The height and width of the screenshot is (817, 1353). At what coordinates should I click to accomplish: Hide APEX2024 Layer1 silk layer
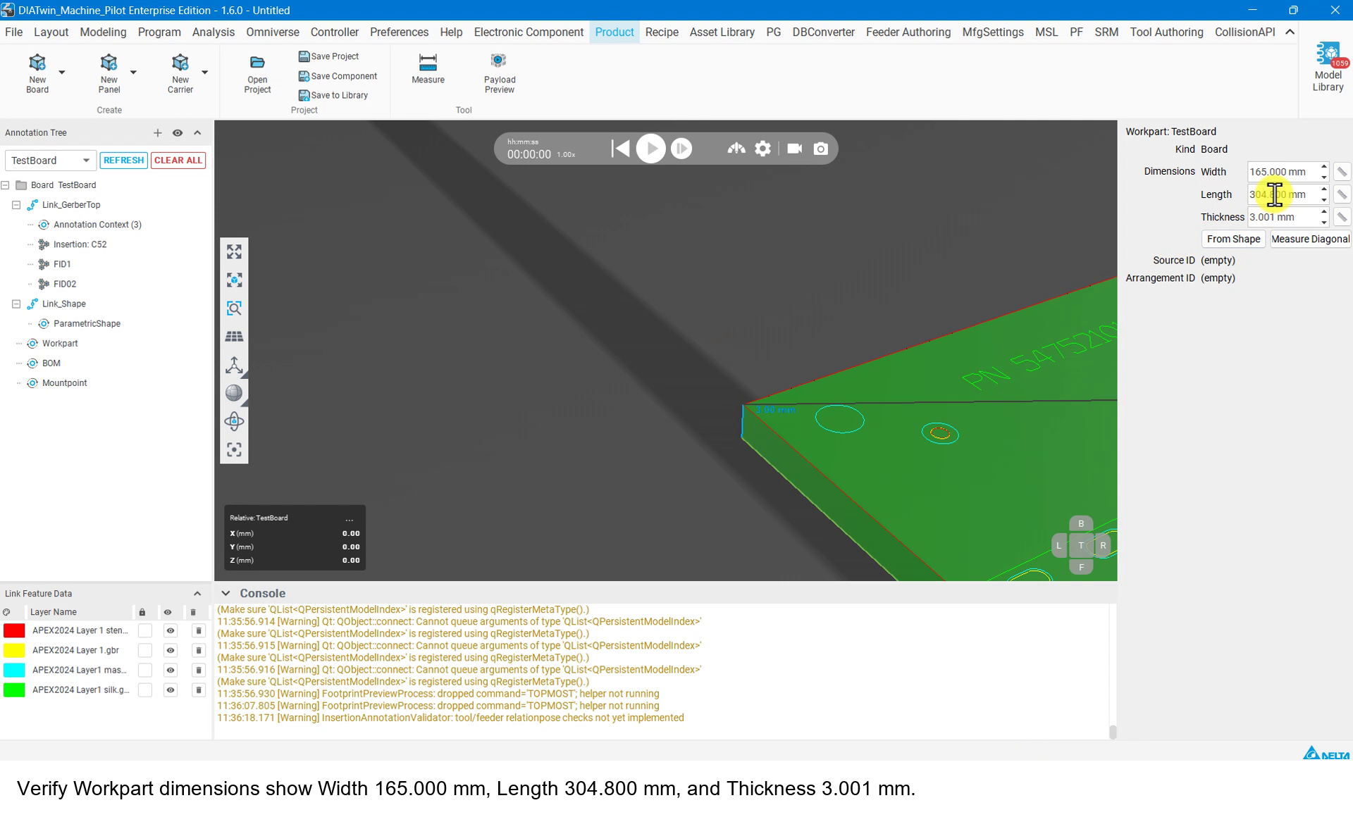[x=170, y=690]
